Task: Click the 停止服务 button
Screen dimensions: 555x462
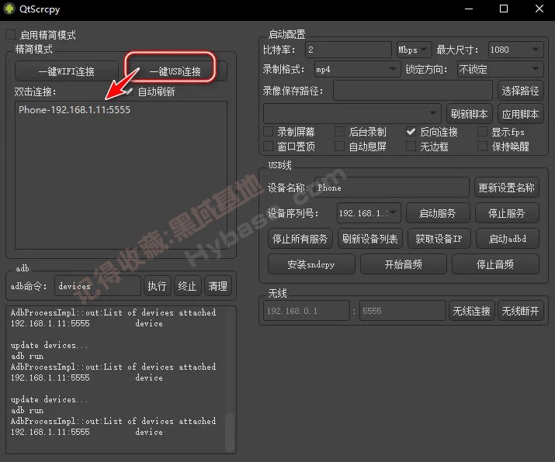Action: point(507,213)
